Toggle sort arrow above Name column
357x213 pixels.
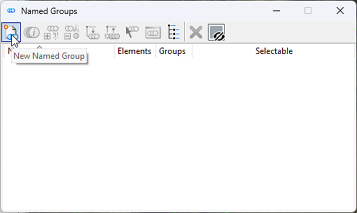pos(39,47)
